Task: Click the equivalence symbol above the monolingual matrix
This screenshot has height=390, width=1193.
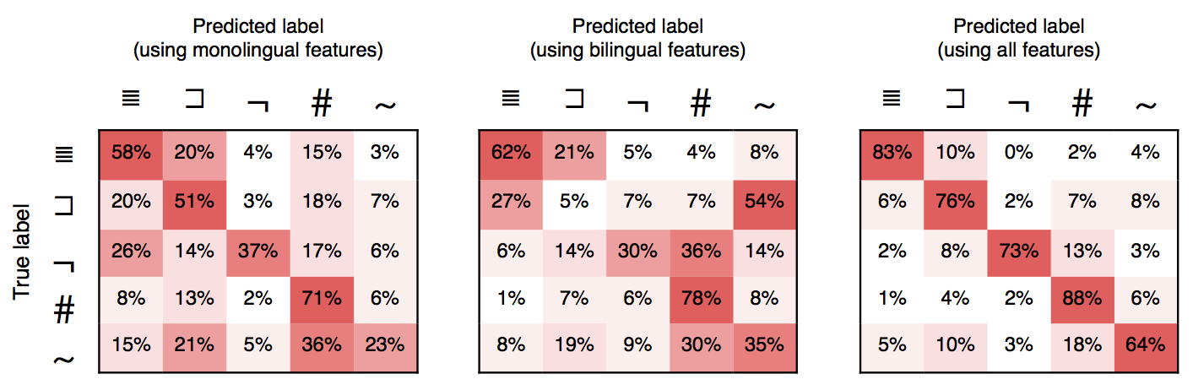Action: coord(131,100)
